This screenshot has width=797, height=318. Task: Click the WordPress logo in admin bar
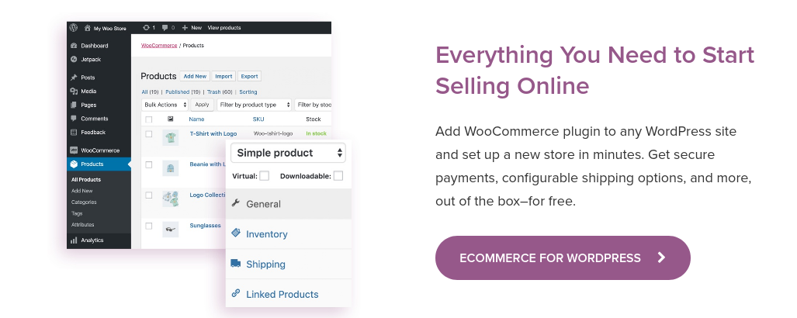coord(74,28)
